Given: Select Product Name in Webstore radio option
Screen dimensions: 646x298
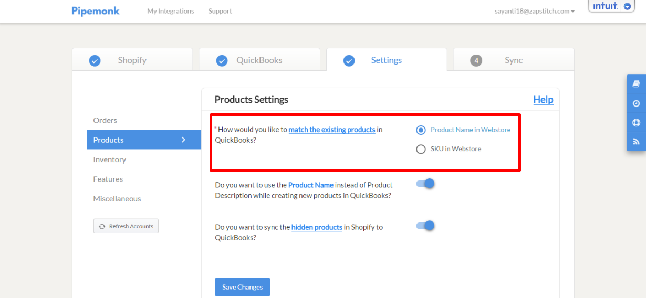Looking at the screenshot, I should [421, 130].
